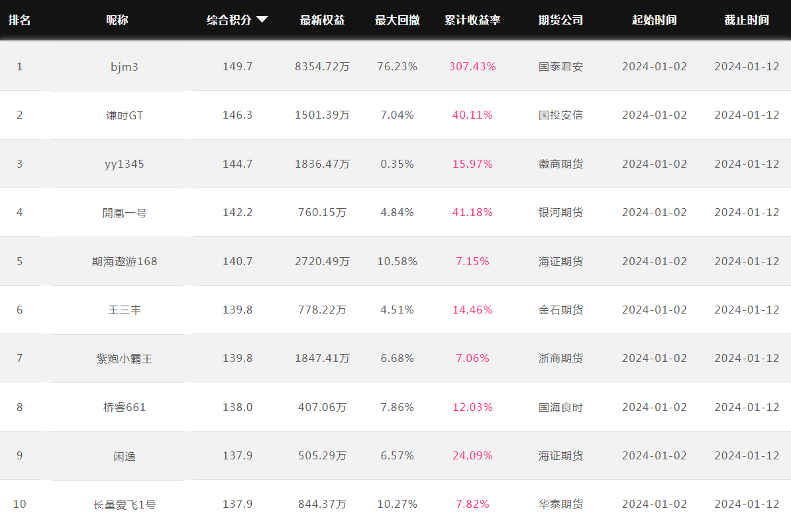
Task: Select the 24.09% return value
Action: point(472,456)
